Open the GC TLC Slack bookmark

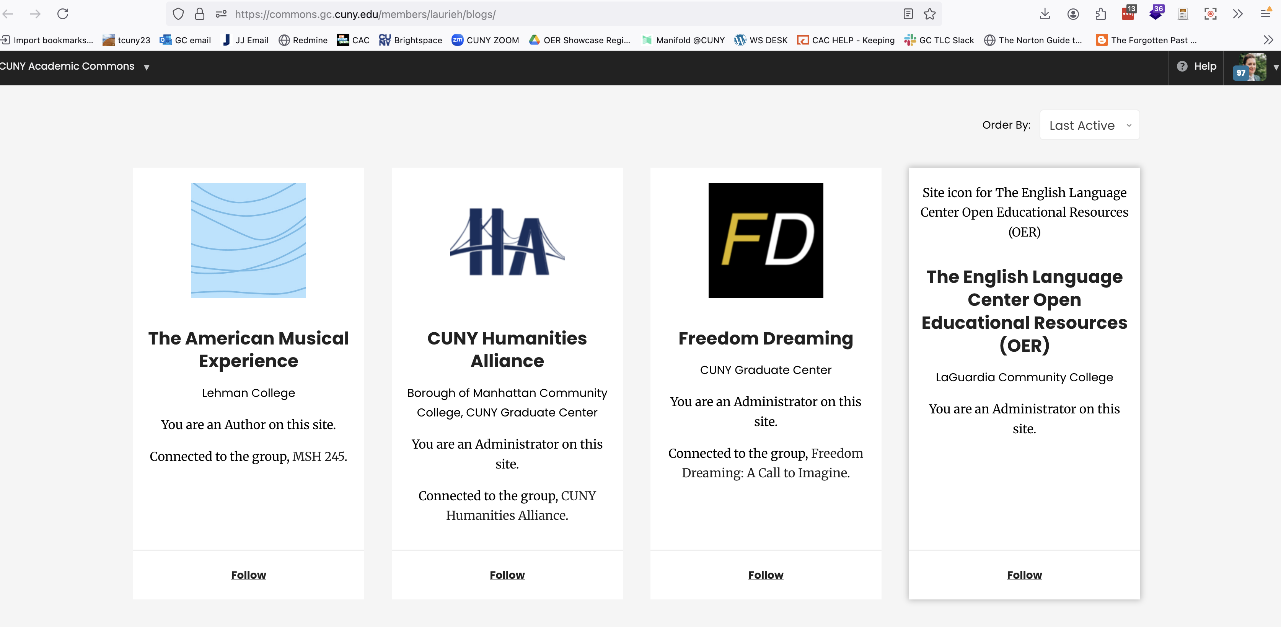click(x=939, y=40)
